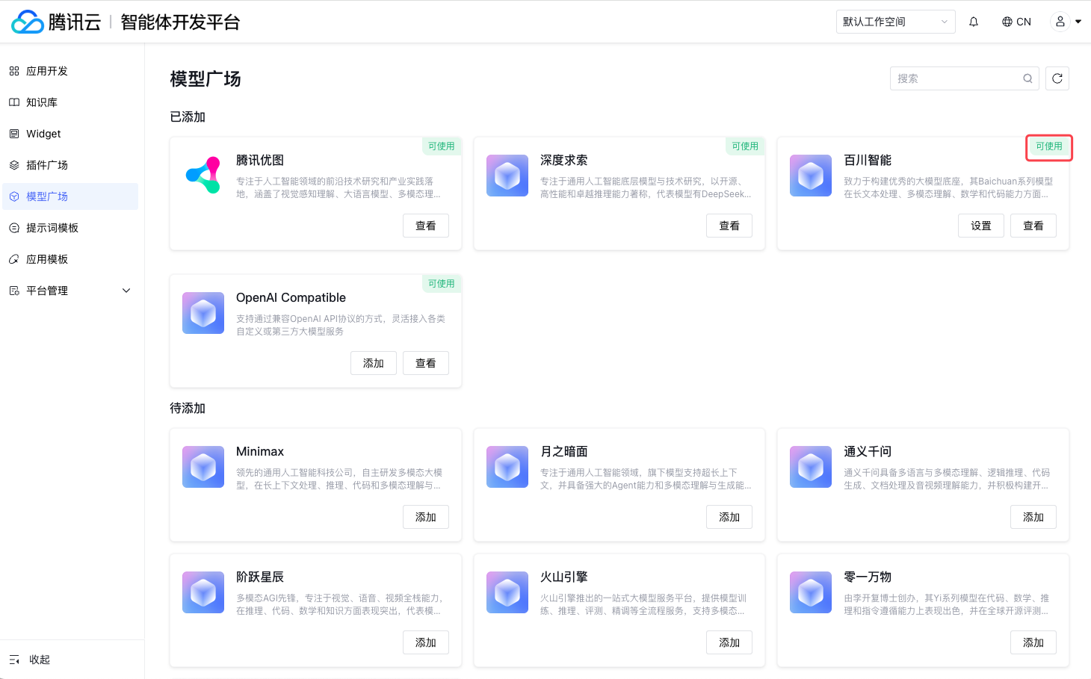Click the 火山引擎 card title
This screenshot has height=679, width=1091.
point(564,577)
